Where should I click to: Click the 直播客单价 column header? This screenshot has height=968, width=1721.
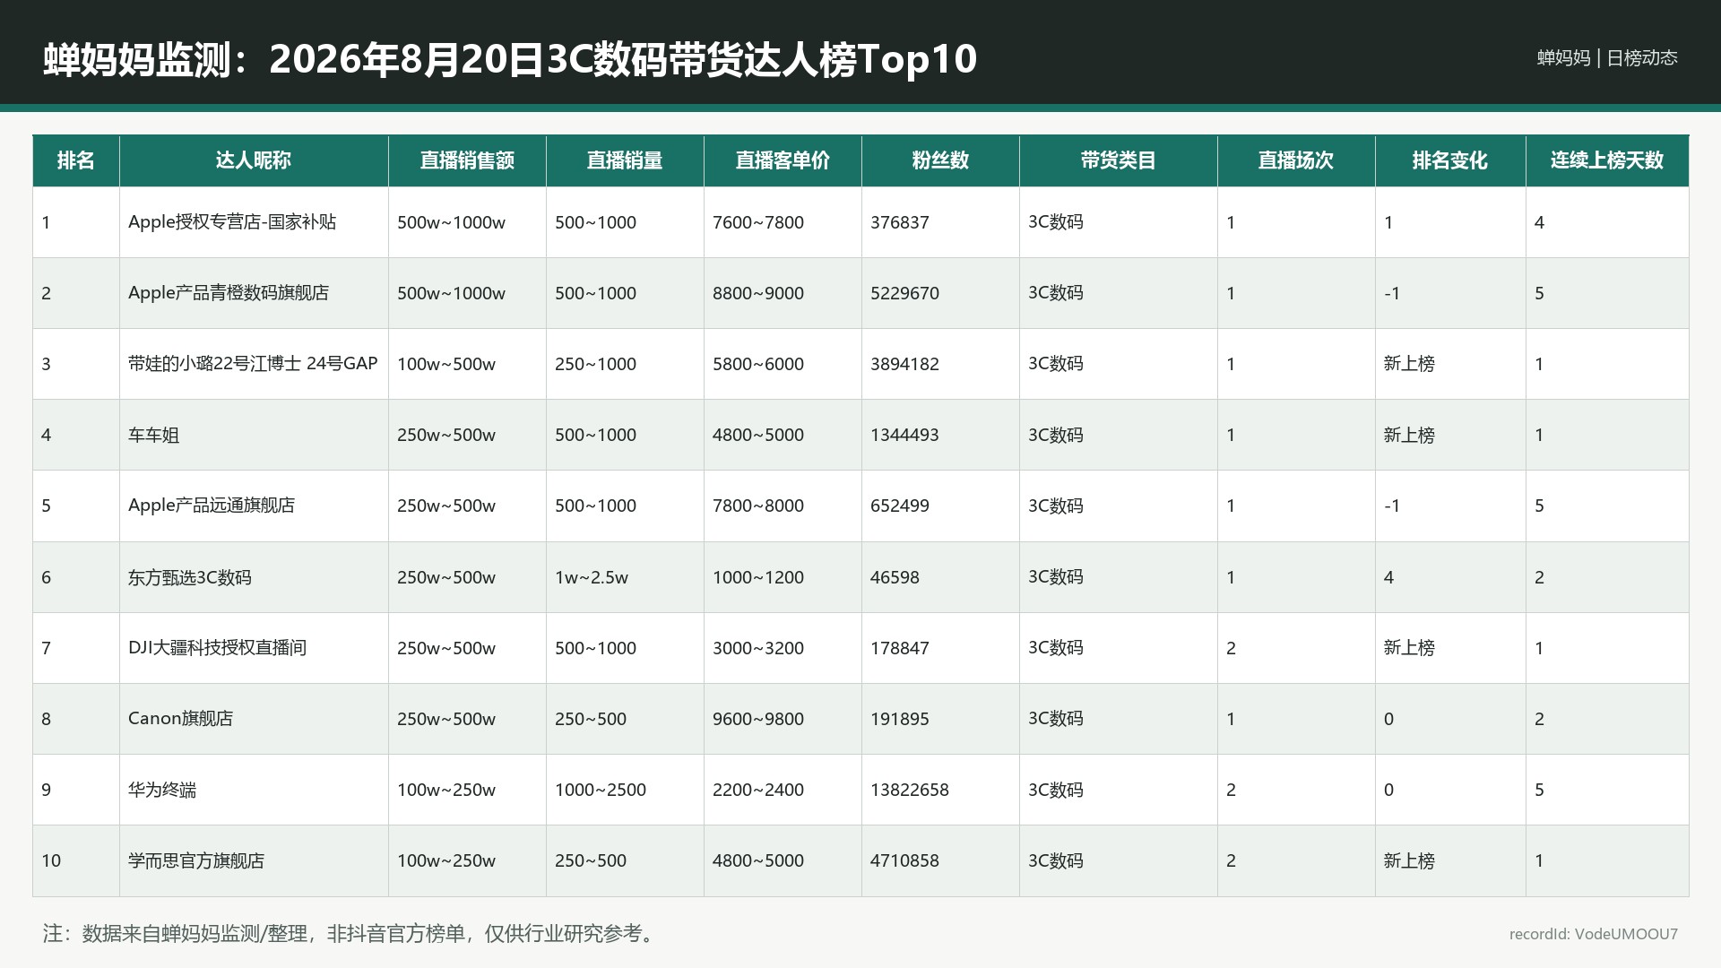pos(783,160)
